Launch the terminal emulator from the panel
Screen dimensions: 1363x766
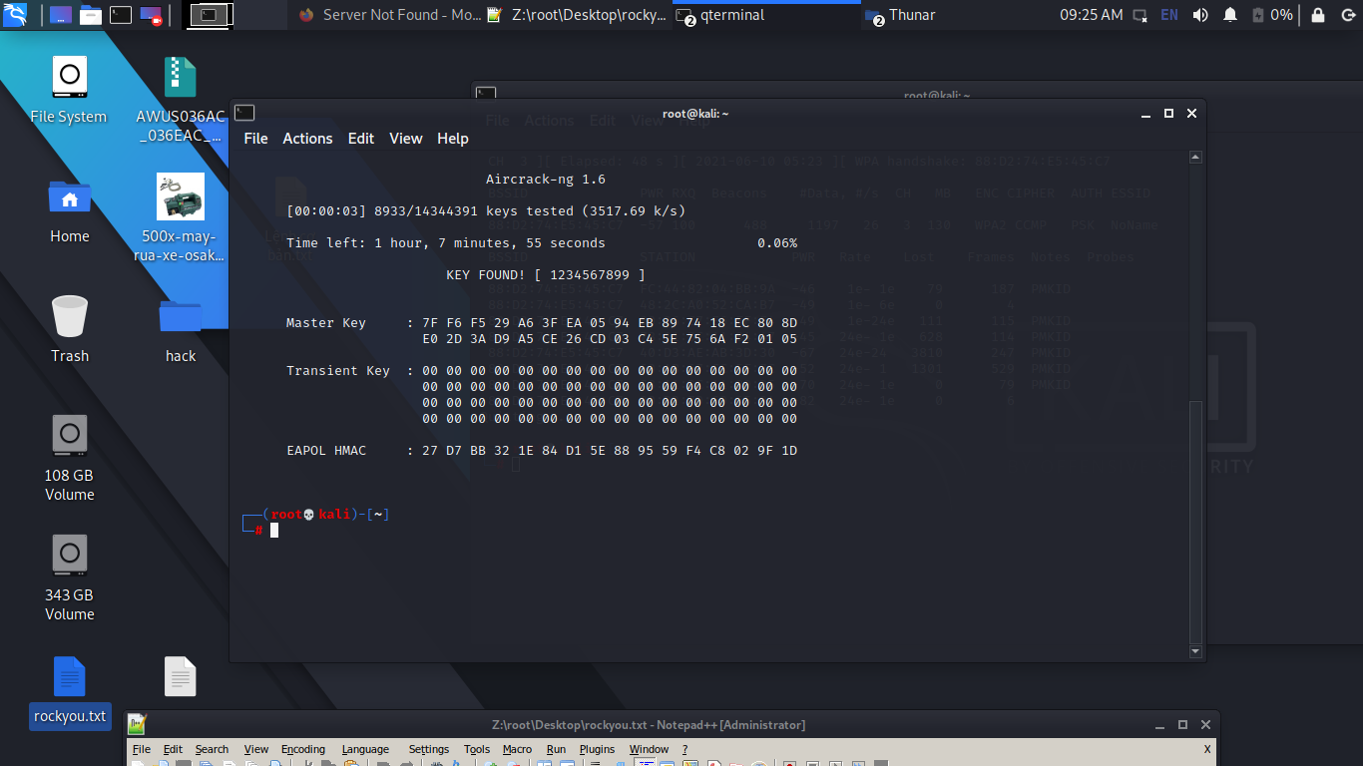[x=121, y=15]
